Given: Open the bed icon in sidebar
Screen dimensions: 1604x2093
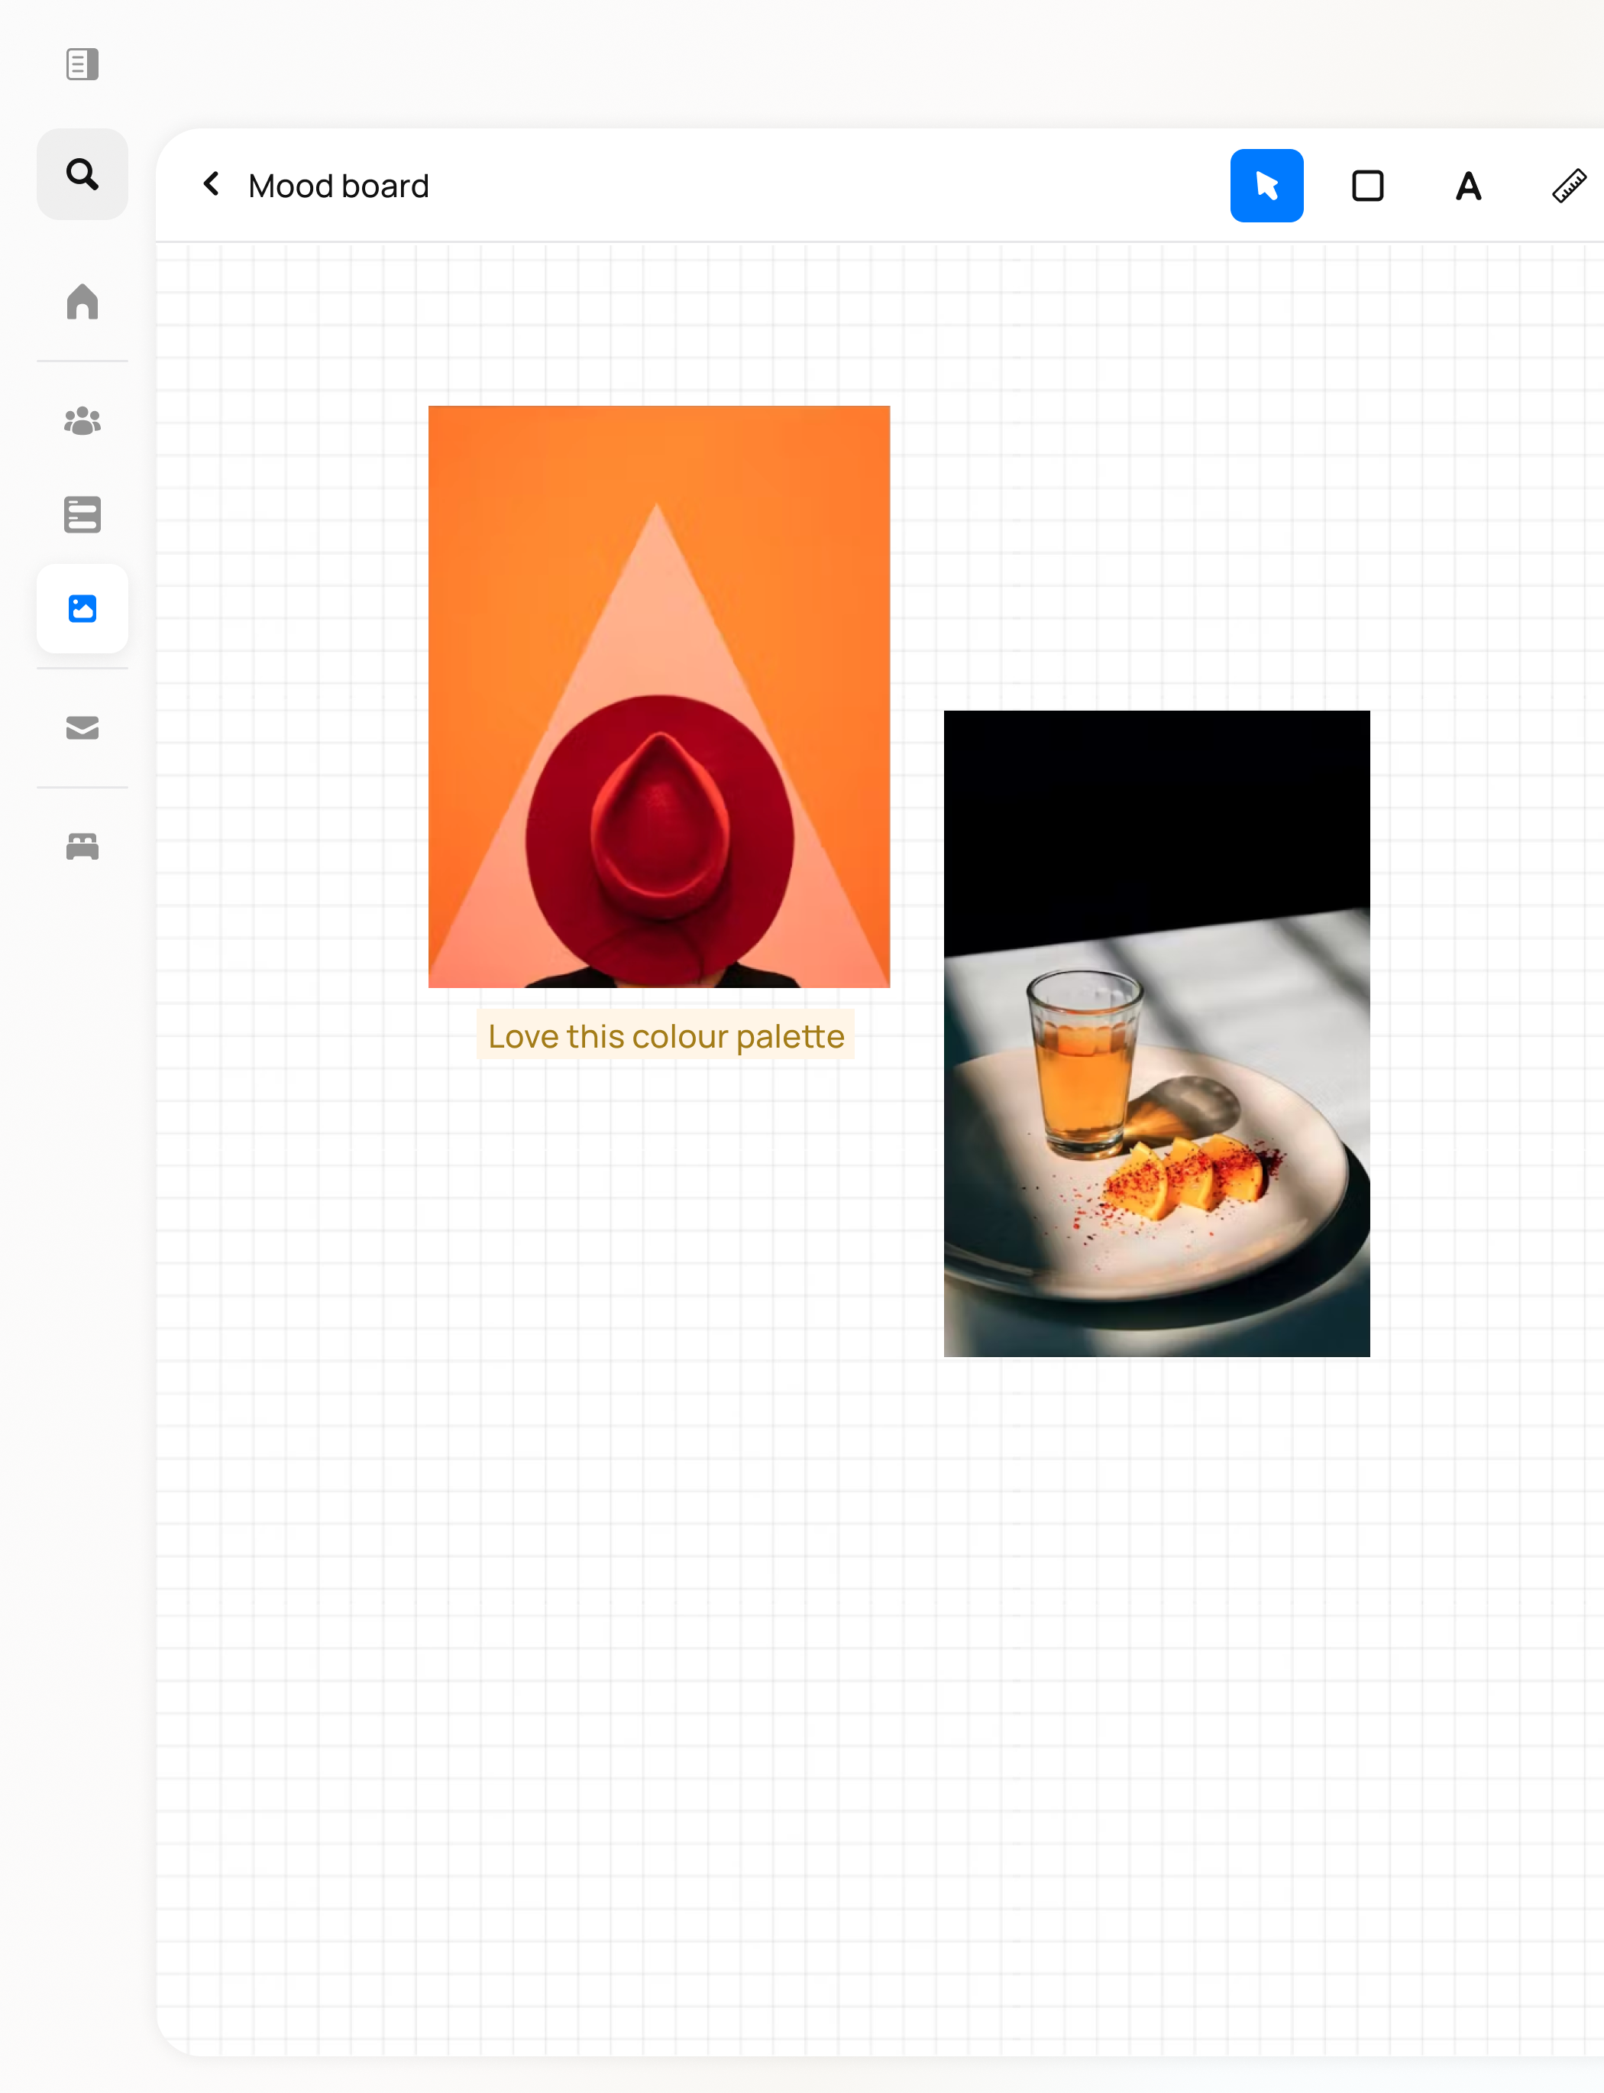Looking at the screenshot, I should pos(82,847).
